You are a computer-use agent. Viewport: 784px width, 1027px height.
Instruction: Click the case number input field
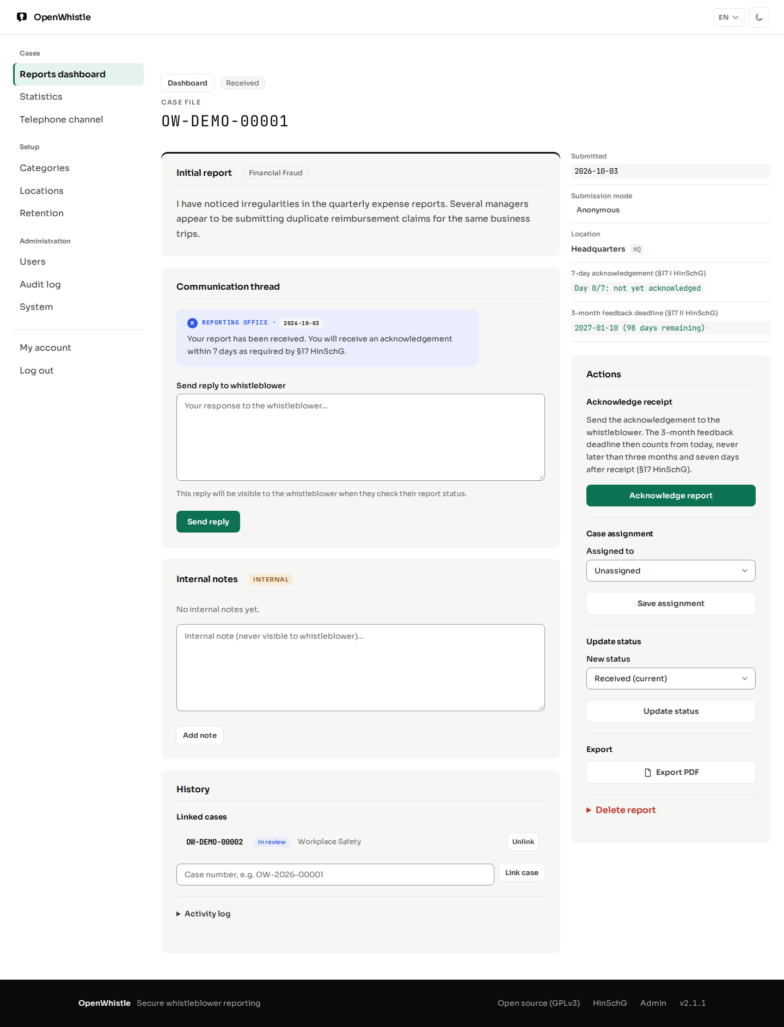335,875
